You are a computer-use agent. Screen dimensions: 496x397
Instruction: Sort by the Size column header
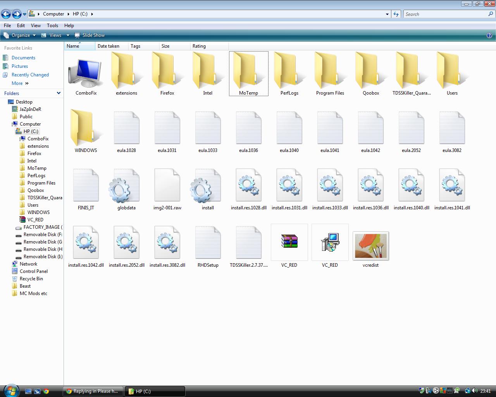tap(174, 46)
